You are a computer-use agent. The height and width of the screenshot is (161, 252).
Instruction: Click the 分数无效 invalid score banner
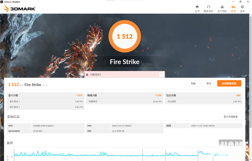pos(124,75)
